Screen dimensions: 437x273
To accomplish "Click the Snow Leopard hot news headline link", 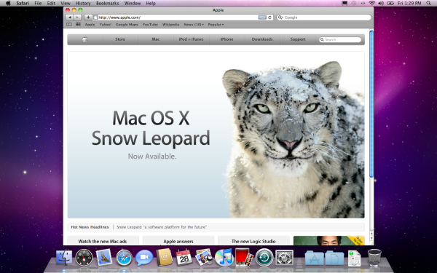I will click(162, 227).
